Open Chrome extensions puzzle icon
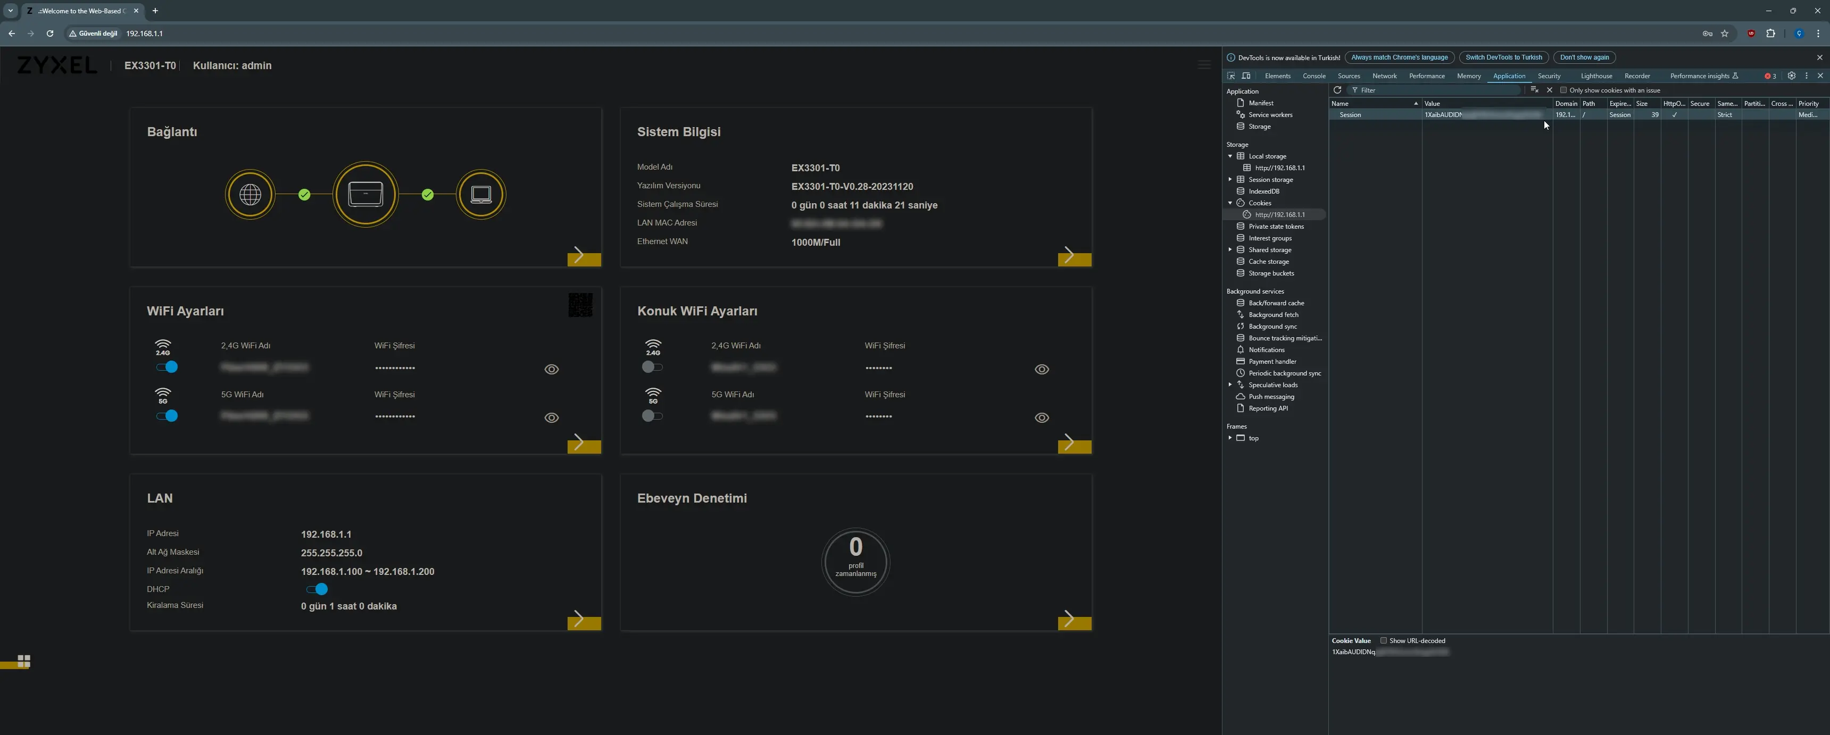Viewport: 1830px width, 735px height. 1770,34
